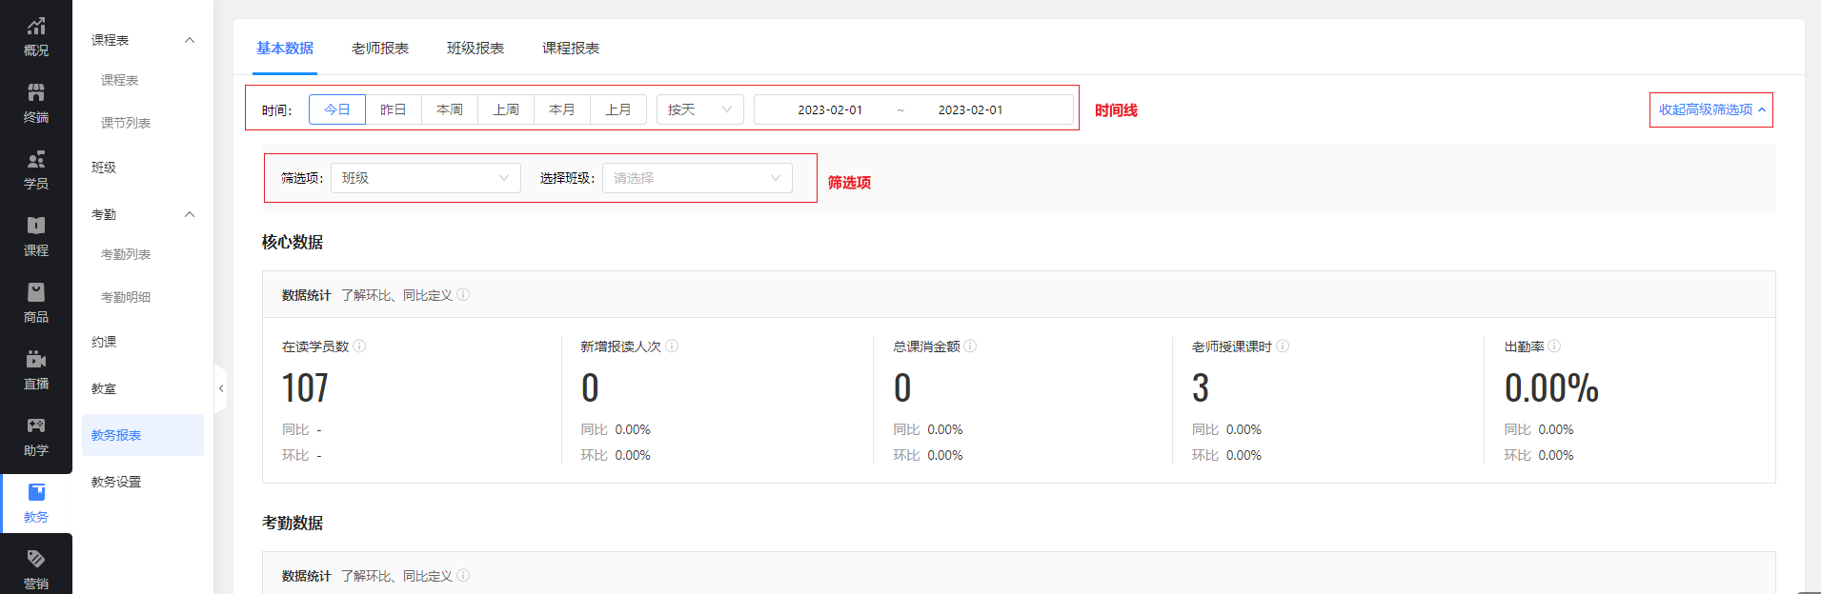Click info icon beside 在读学员数
Screen dimensions: 1821x594
tap(359, 346)
